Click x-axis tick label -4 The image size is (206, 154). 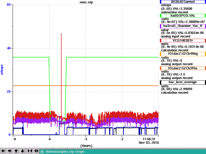pyautogui.click(x=85, y=139)
